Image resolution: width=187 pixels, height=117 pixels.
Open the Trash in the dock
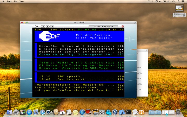click(x=178, y=112)
